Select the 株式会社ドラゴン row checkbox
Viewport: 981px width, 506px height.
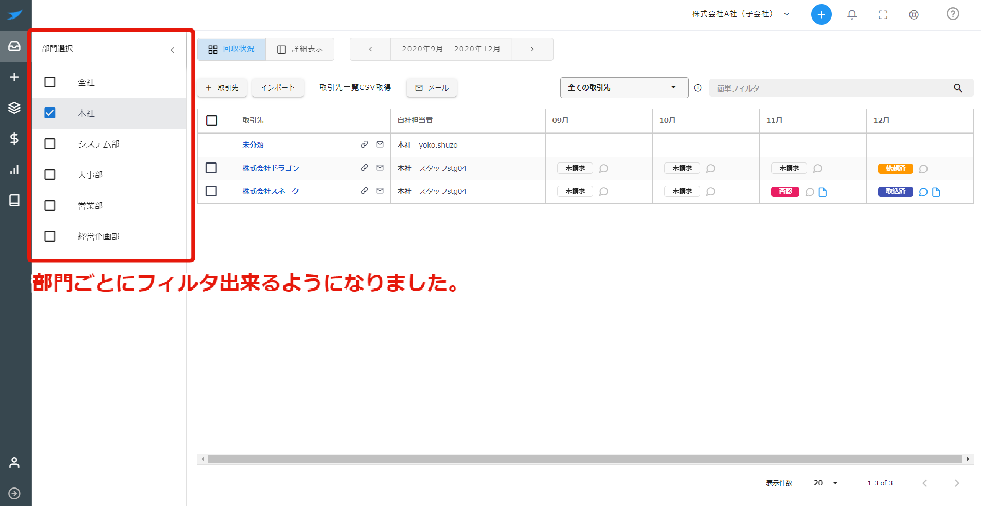(x=211, y=168)
